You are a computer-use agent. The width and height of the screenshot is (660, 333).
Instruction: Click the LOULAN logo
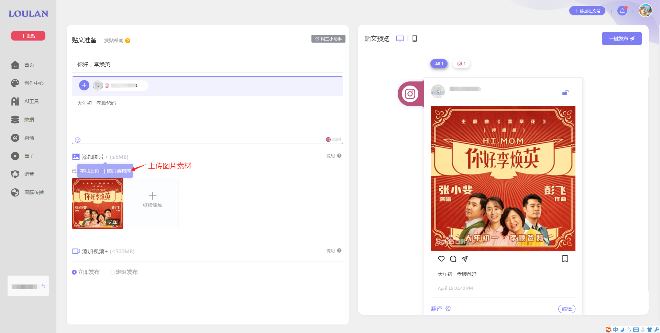[28, 14]
